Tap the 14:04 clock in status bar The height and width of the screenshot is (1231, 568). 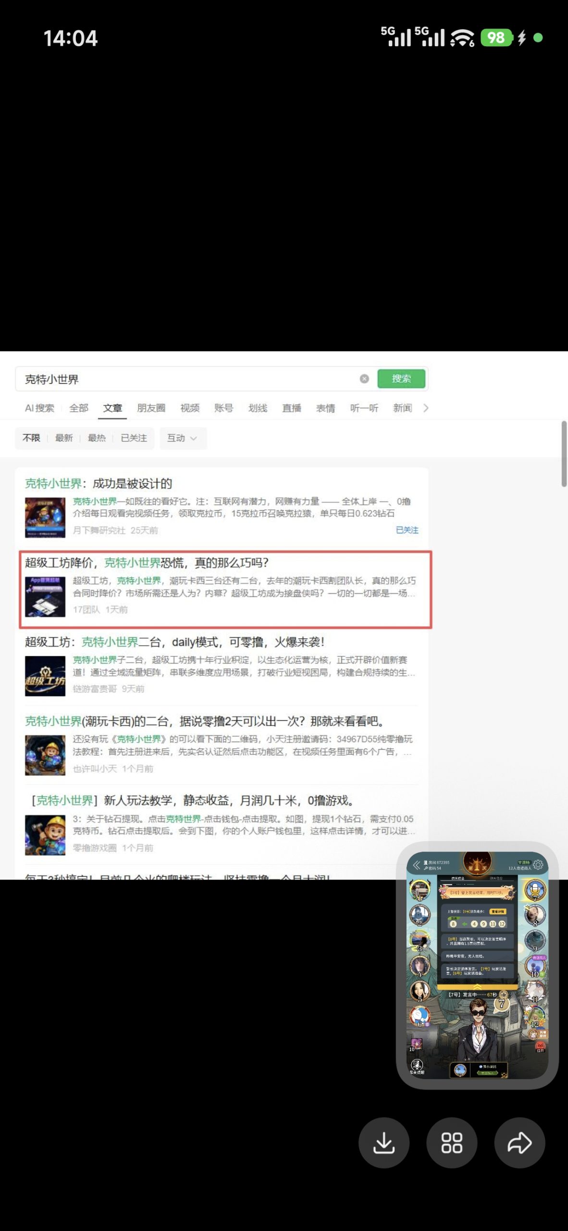coord(71,38)
